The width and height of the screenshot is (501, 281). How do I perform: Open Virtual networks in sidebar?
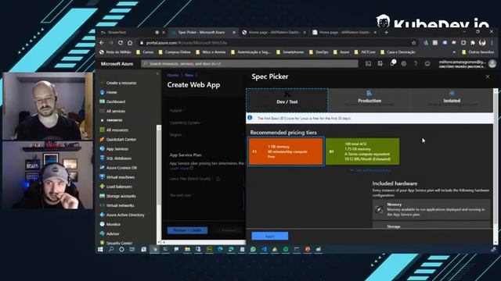pos(120,205)
